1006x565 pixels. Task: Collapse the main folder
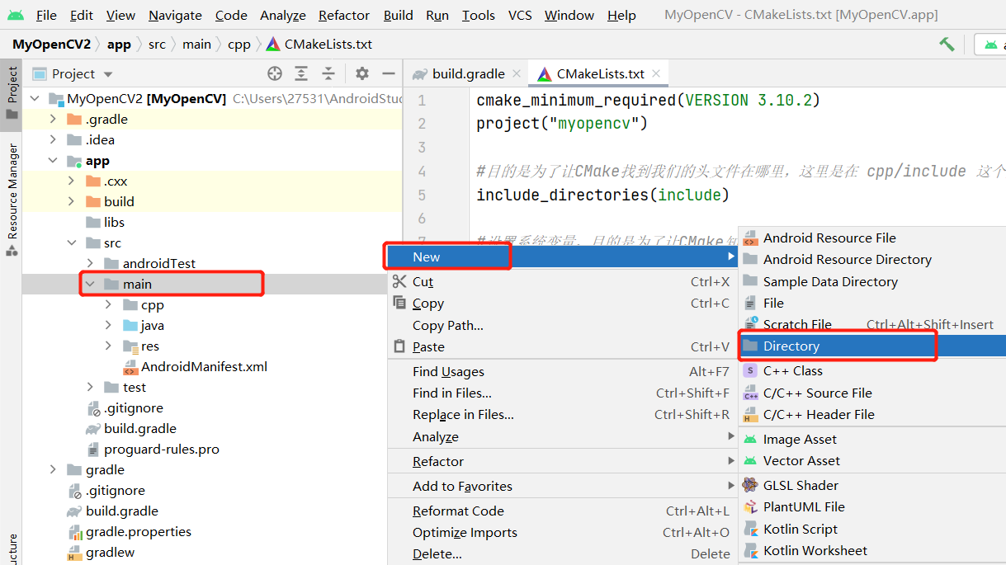point(90,284)
